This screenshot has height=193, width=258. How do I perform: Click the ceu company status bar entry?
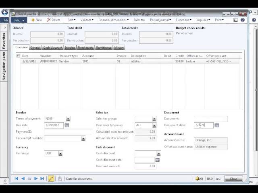coord(218,179)
